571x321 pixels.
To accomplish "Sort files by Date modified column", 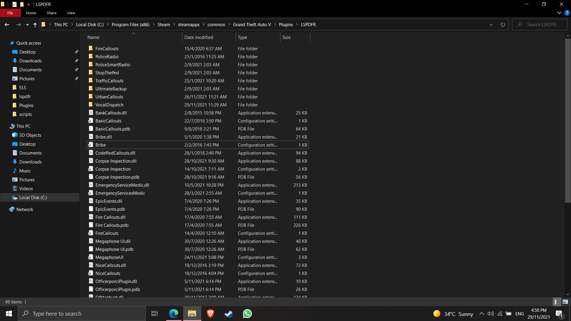I will point(199,37).
